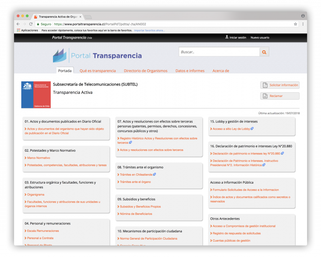Screen dimensions: 321x257
Task: Click the Solicitar información button
Action: (280, 85)
